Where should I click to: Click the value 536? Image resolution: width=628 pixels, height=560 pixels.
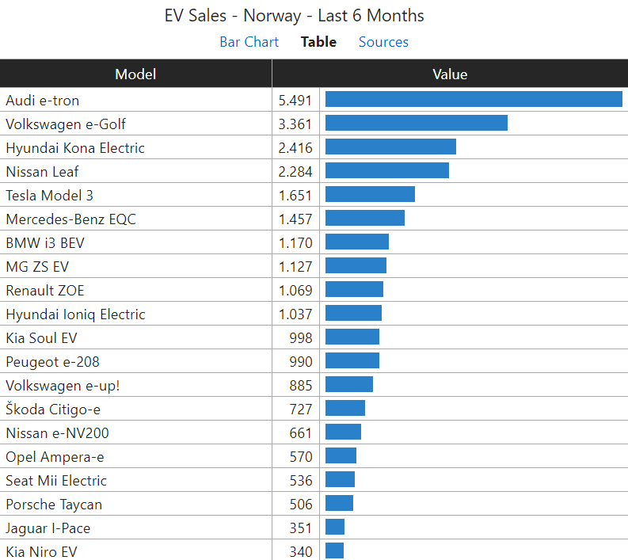tap(301, 480)
